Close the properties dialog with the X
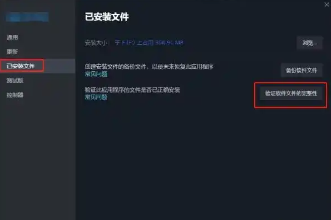The height and width of the screenshot is (220, 331). coord(326,5)
